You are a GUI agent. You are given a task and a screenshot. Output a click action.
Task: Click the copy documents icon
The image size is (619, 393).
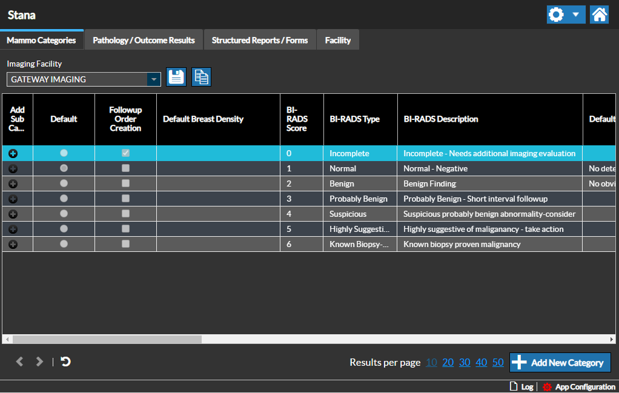(x=202, y=77)
